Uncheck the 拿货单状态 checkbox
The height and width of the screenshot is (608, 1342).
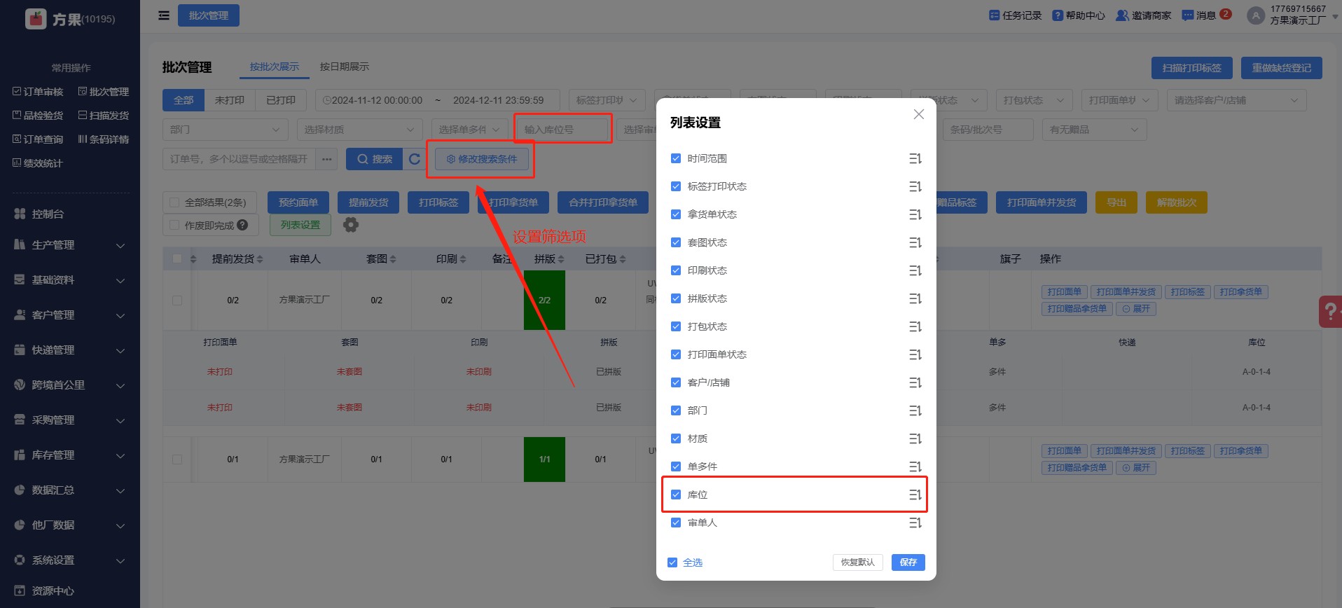click(x=676, y=214)
